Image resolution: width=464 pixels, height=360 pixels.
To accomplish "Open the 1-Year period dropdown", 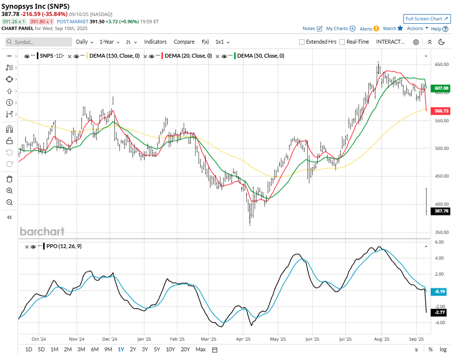I will tap(110, 42).
